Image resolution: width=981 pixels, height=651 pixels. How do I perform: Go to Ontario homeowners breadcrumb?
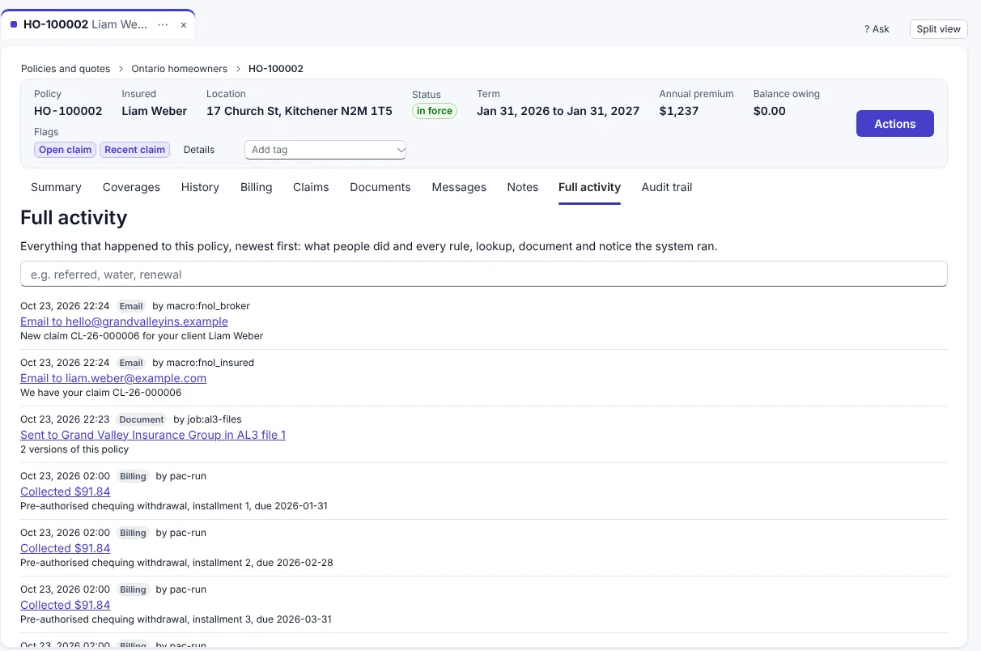point(180,69)
